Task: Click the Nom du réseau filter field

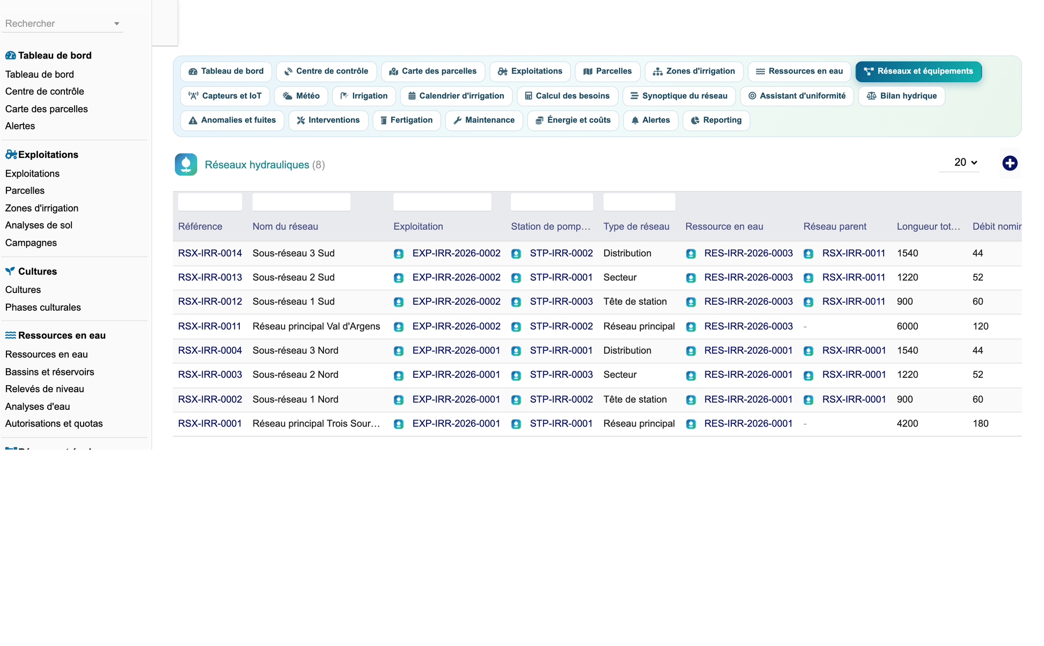Action: 301,202
